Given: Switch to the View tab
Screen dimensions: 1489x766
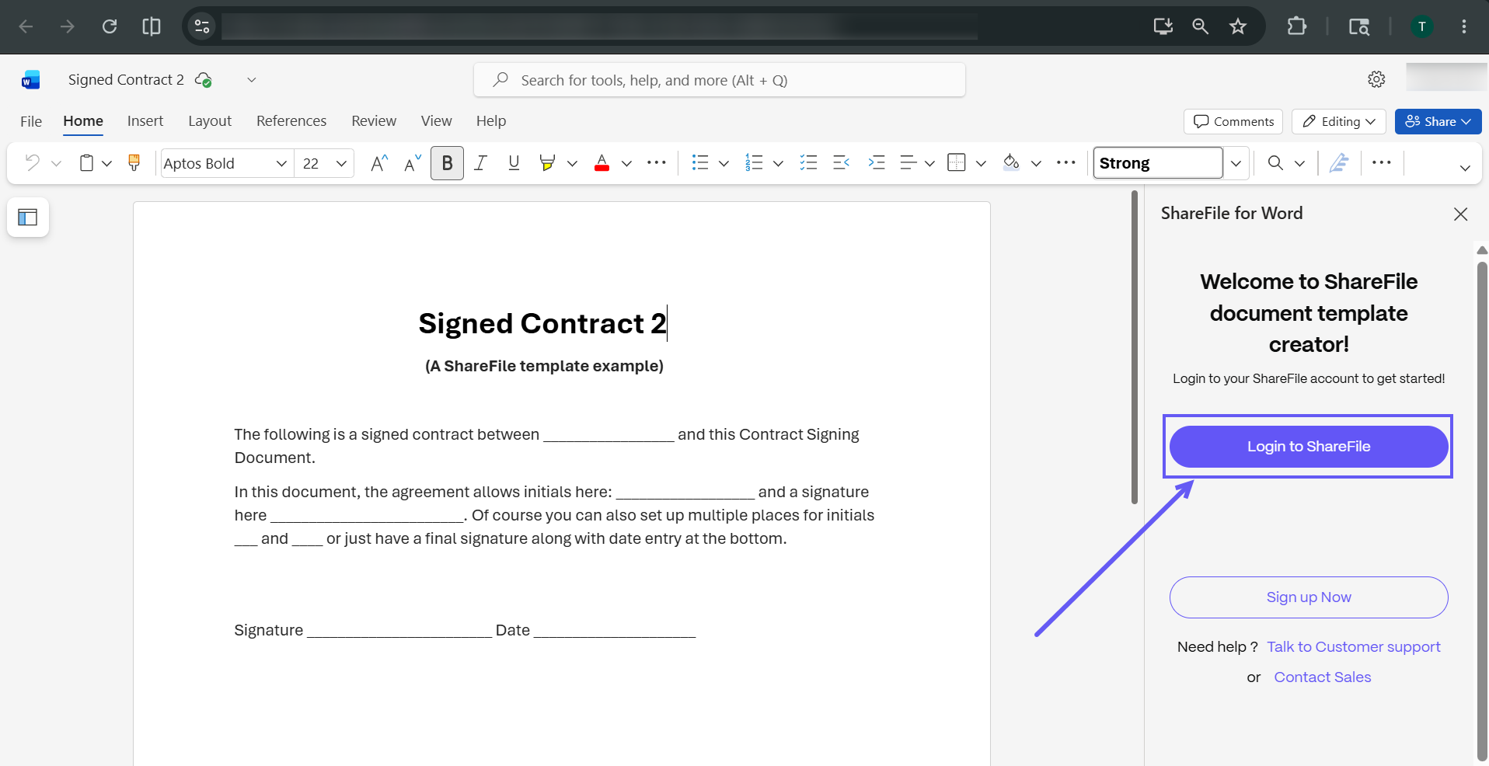Looking at the screenshot, I should click(x=436, y=121).
